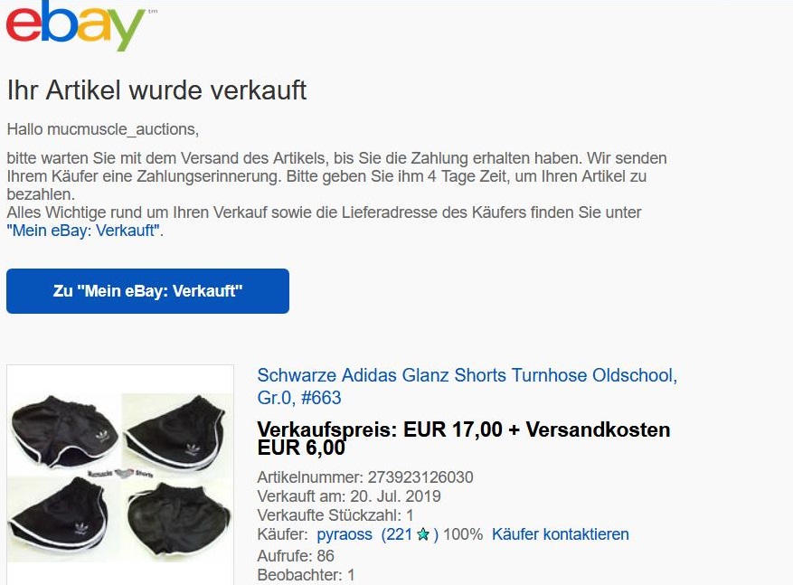Screen dimensions: 793x585
Task: Click the 'Aufrufe: 86' view count
Action: tap(296, 556)
